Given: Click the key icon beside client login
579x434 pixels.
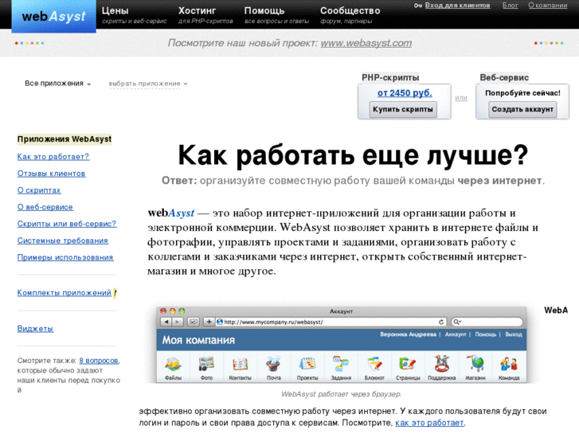Looking at the screenshot, I should [x=417, y=6].
